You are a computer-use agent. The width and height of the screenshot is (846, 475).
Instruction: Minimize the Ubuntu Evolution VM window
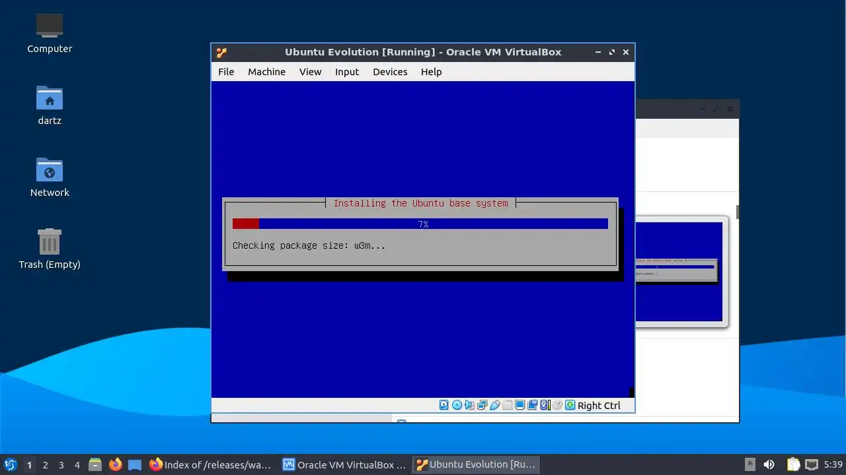point(598,52)
